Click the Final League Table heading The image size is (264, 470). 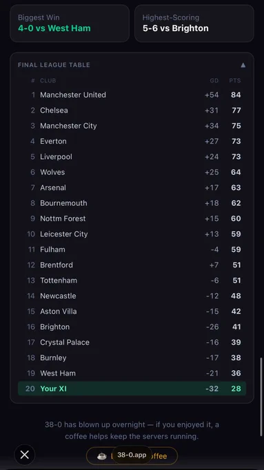(54, 65)
